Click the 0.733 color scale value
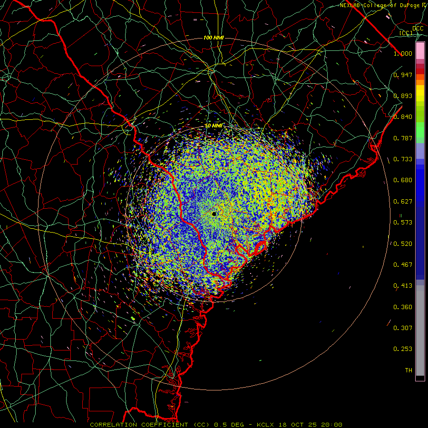428x428 pixels. (403, 159)
